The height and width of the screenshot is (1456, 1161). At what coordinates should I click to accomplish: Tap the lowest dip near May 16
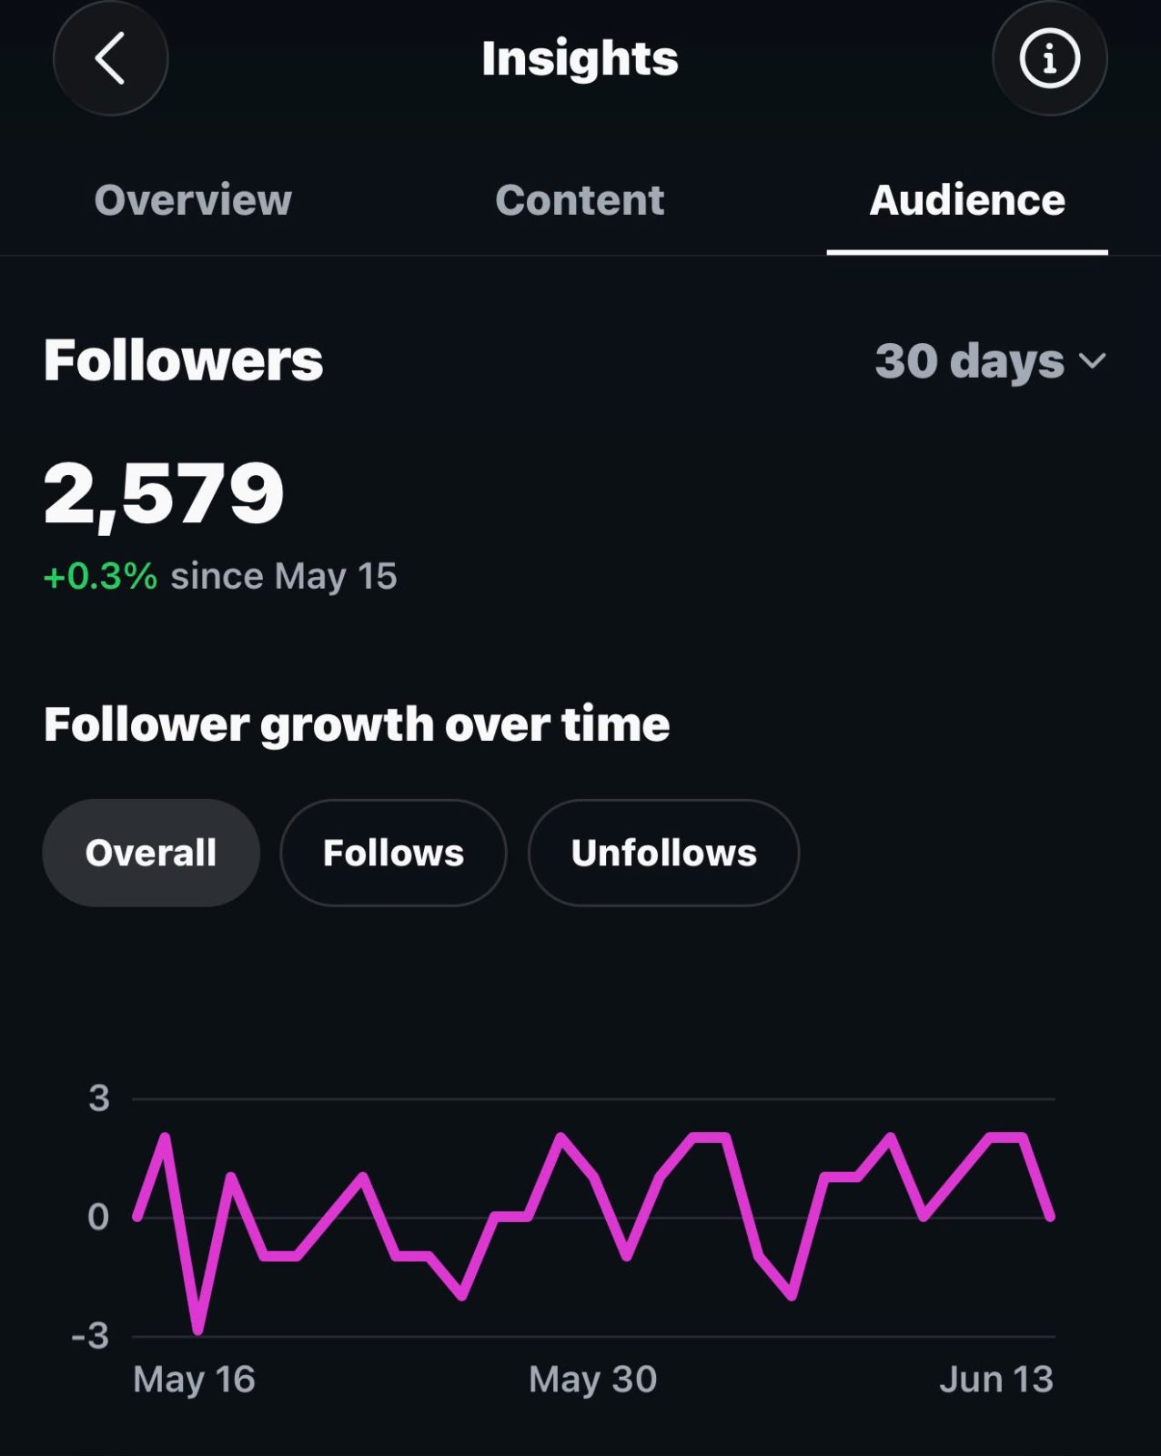coord(198,1330)
